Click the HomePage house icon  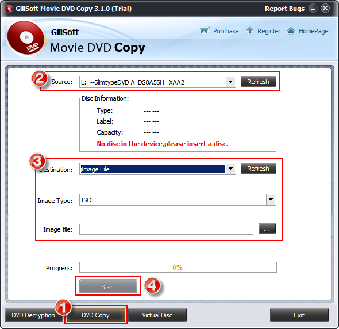(291, 30)
